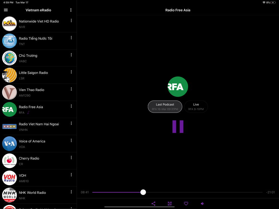Click the VNHN station logo

[9, 127]
